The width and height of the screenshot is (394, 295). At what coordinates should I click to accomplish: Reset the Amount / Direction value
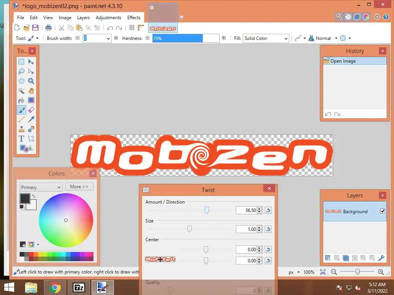268,210
